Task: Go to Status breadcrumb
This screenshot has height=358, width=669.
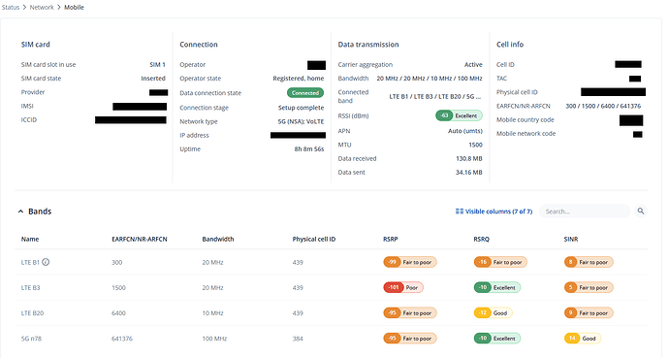Action: [x=11, y=7]
